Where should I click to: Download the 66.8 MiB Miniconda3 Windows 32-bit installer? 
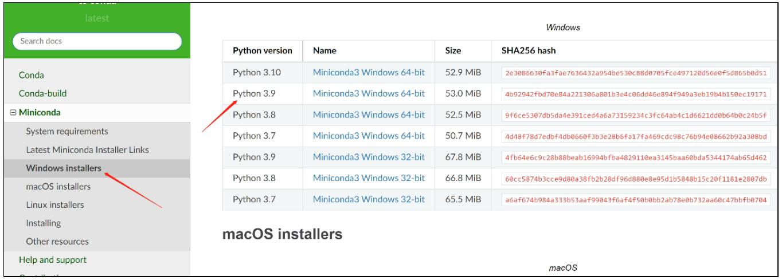coord(369,178)
